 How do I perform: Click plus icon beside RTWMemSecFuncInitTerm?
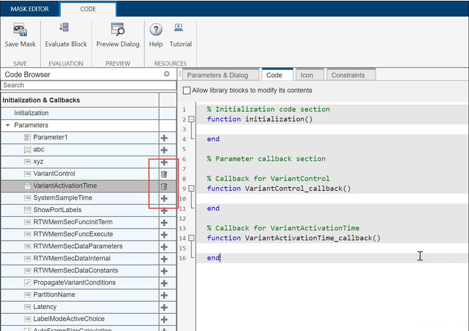tap(164, 223)
